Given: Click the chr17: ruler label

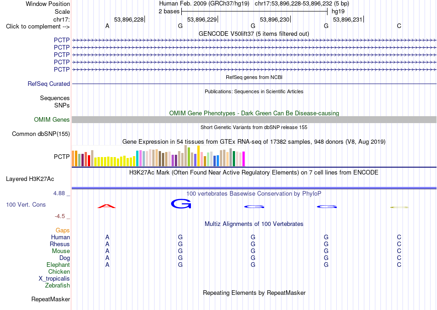Looking at the screenshot, I should point(62,19).
